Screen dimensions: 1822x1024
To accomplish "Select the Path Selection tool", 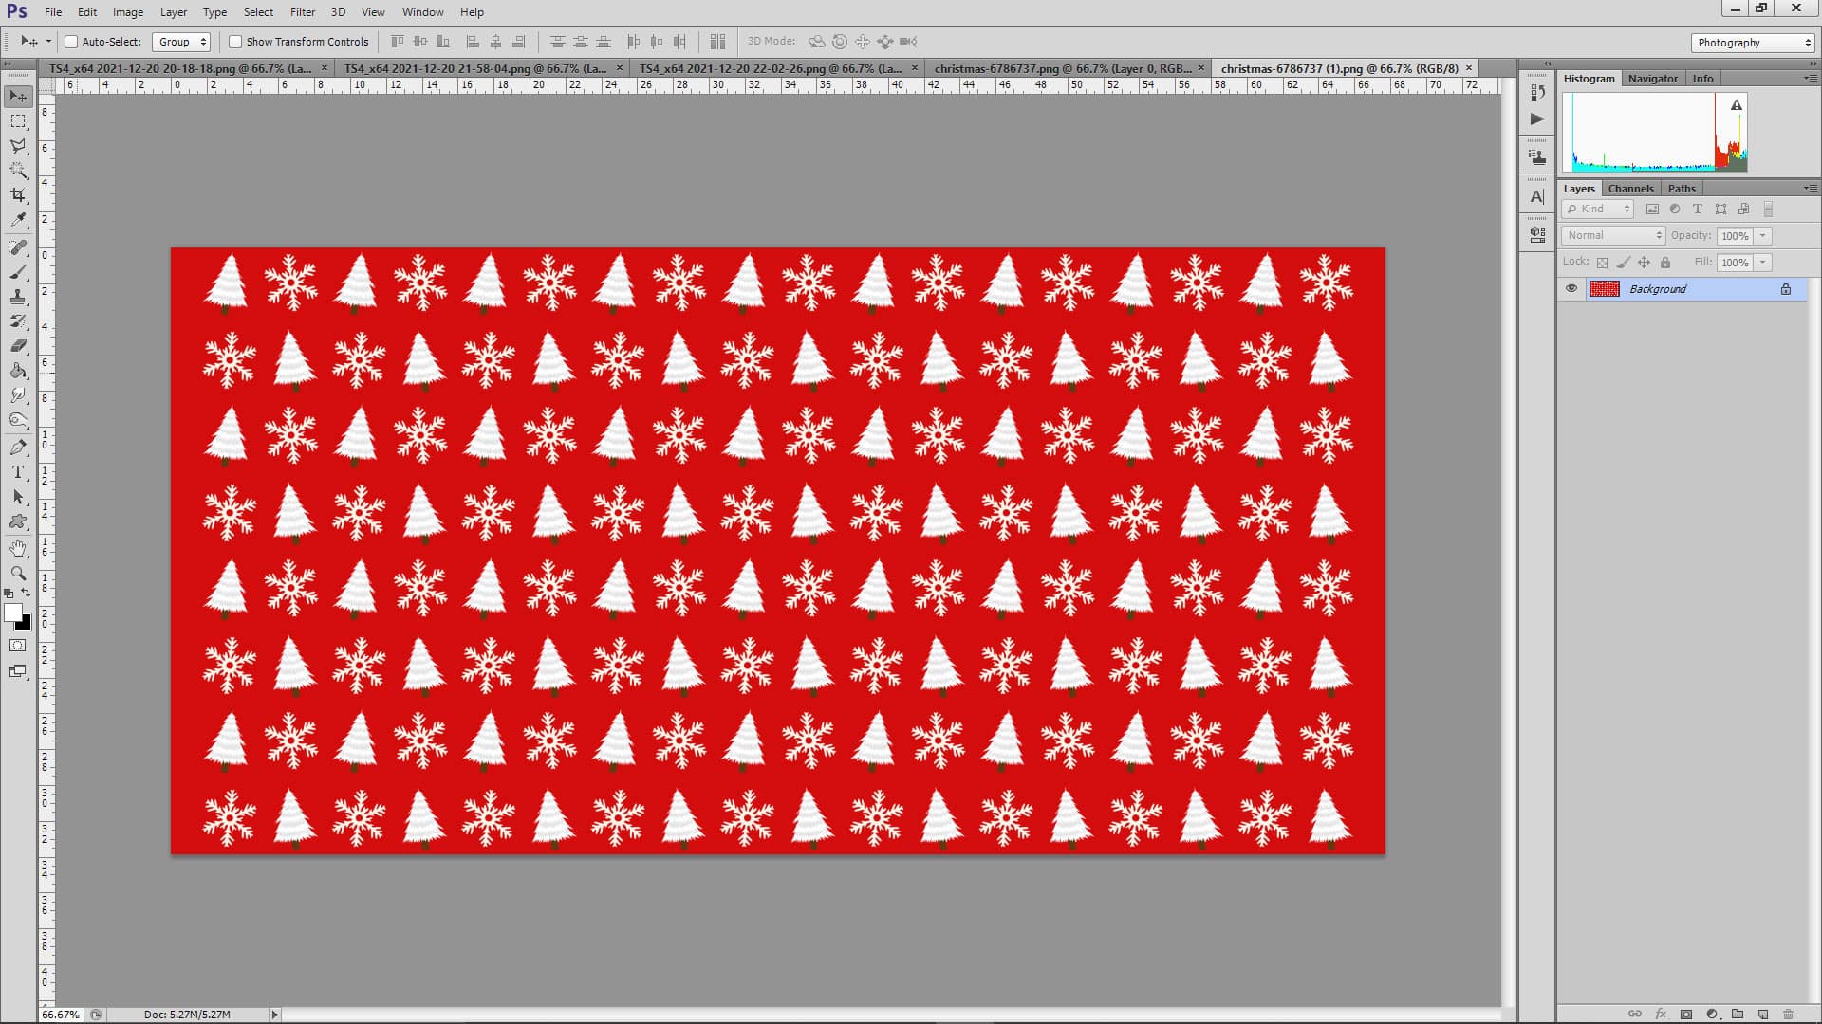I will click(x=18, y=497).
